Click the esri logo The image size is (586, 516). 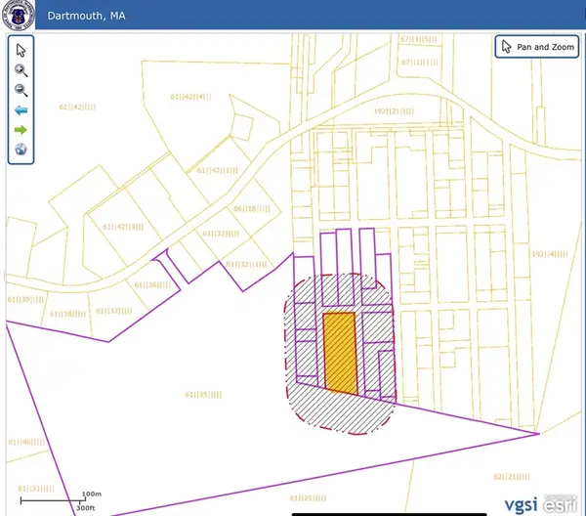click(x=556, y=503)
